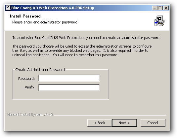This screenshot has width=177, height=138.
Task: Click the Nullsoft Install System v2.40 text
Action: coord(30,115)
